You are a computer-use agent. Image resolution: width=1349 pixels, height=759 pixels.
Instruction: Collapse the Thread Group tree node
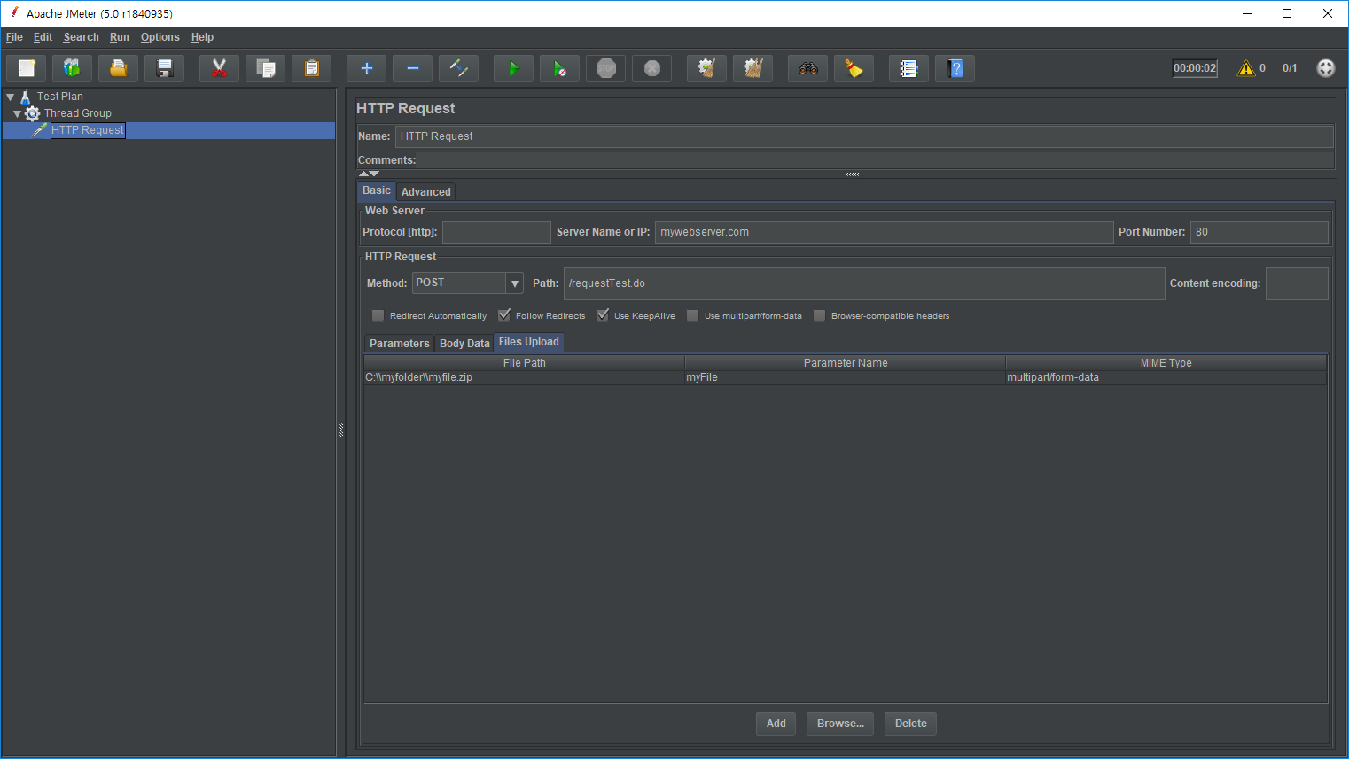tap(17, 113)
